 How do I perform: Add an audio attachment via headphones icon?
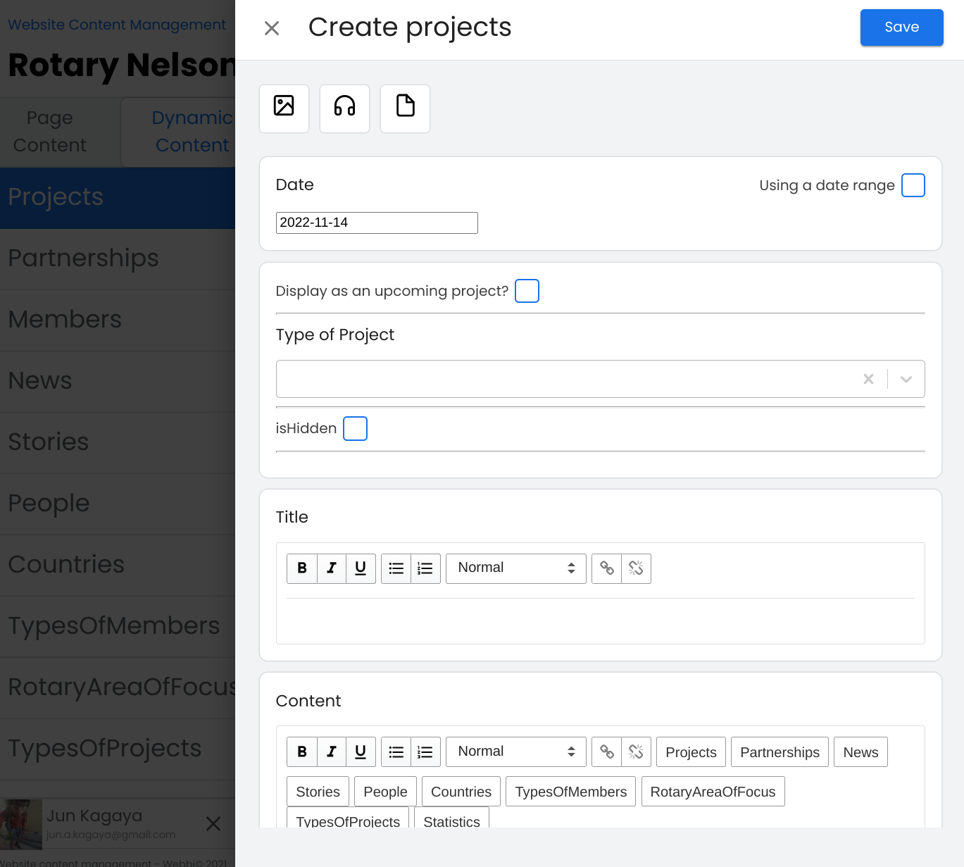tap(344, 108)
